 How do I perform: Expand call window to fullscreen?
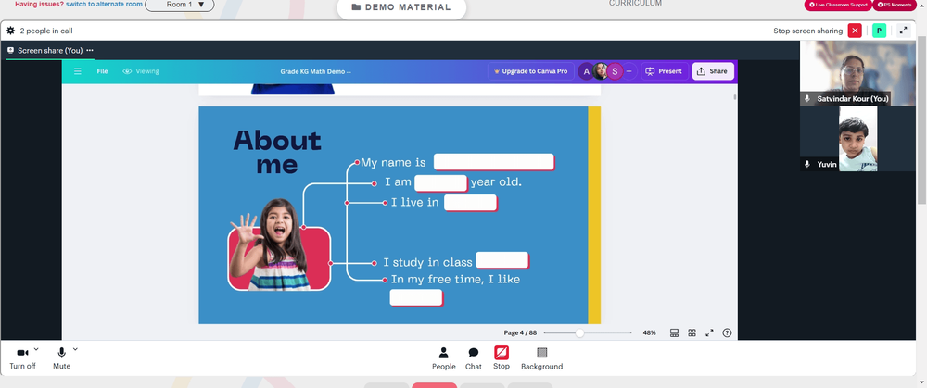(903, 31)
